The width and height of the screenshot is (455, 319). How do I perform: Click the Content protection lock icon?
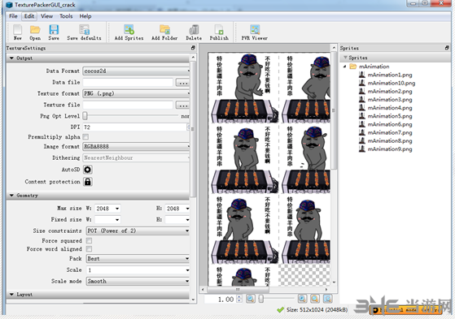point(88,182)
